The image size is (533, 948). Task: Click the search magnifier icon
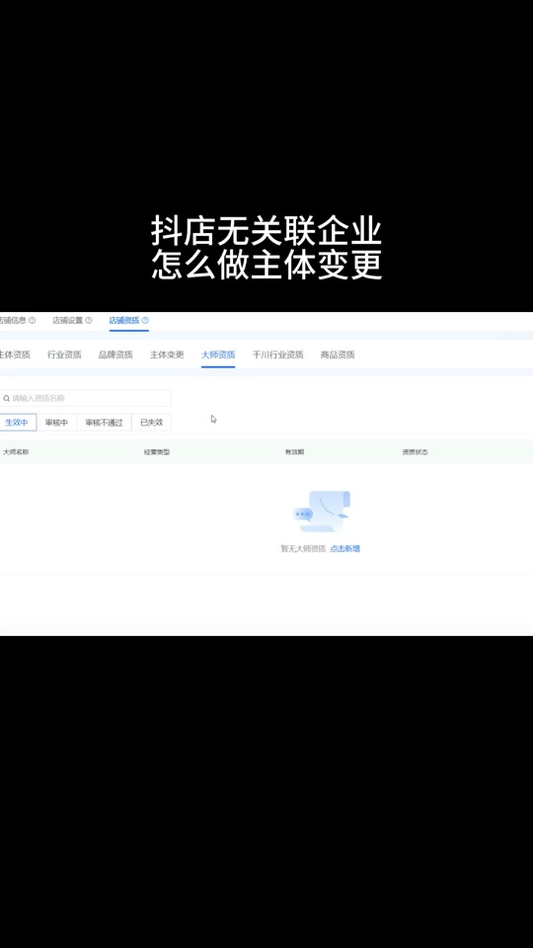click(x=6, y=398)
